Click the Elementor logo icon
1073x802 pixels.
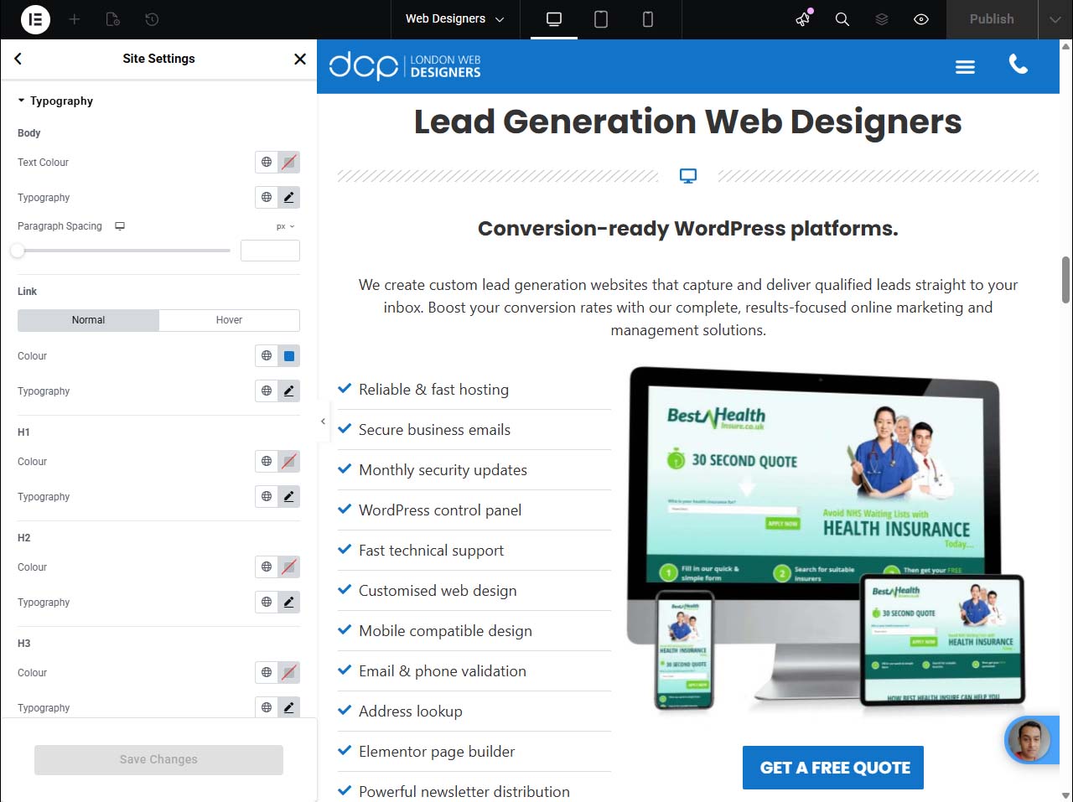coord(35,19)
